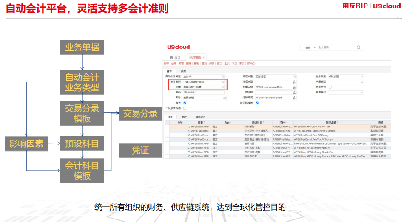Click 新增 in the toolbar
407x222 pixels.
coord(181,64)
